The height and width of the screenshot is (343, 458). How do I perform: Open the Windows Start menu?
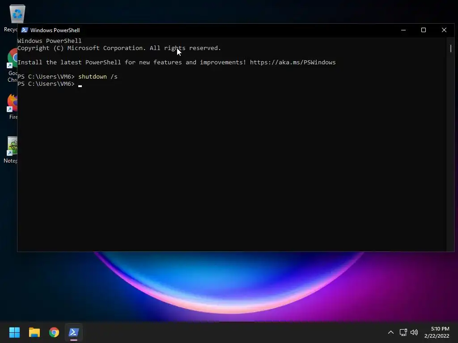[14, 332]
